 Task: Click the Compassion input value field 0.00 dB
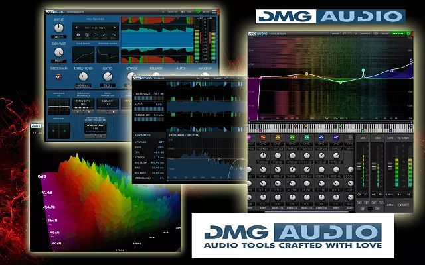tap(59, 37)
